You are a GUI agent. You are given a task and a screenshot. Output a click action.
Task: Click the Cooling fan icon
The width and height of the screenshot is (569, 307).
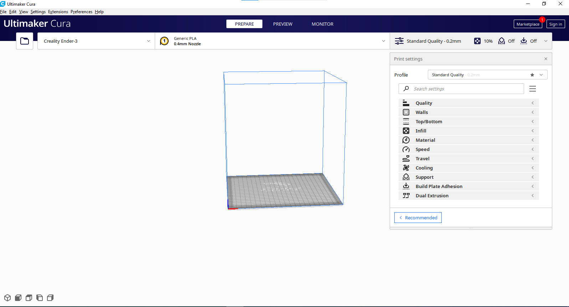tap(406, 168)
